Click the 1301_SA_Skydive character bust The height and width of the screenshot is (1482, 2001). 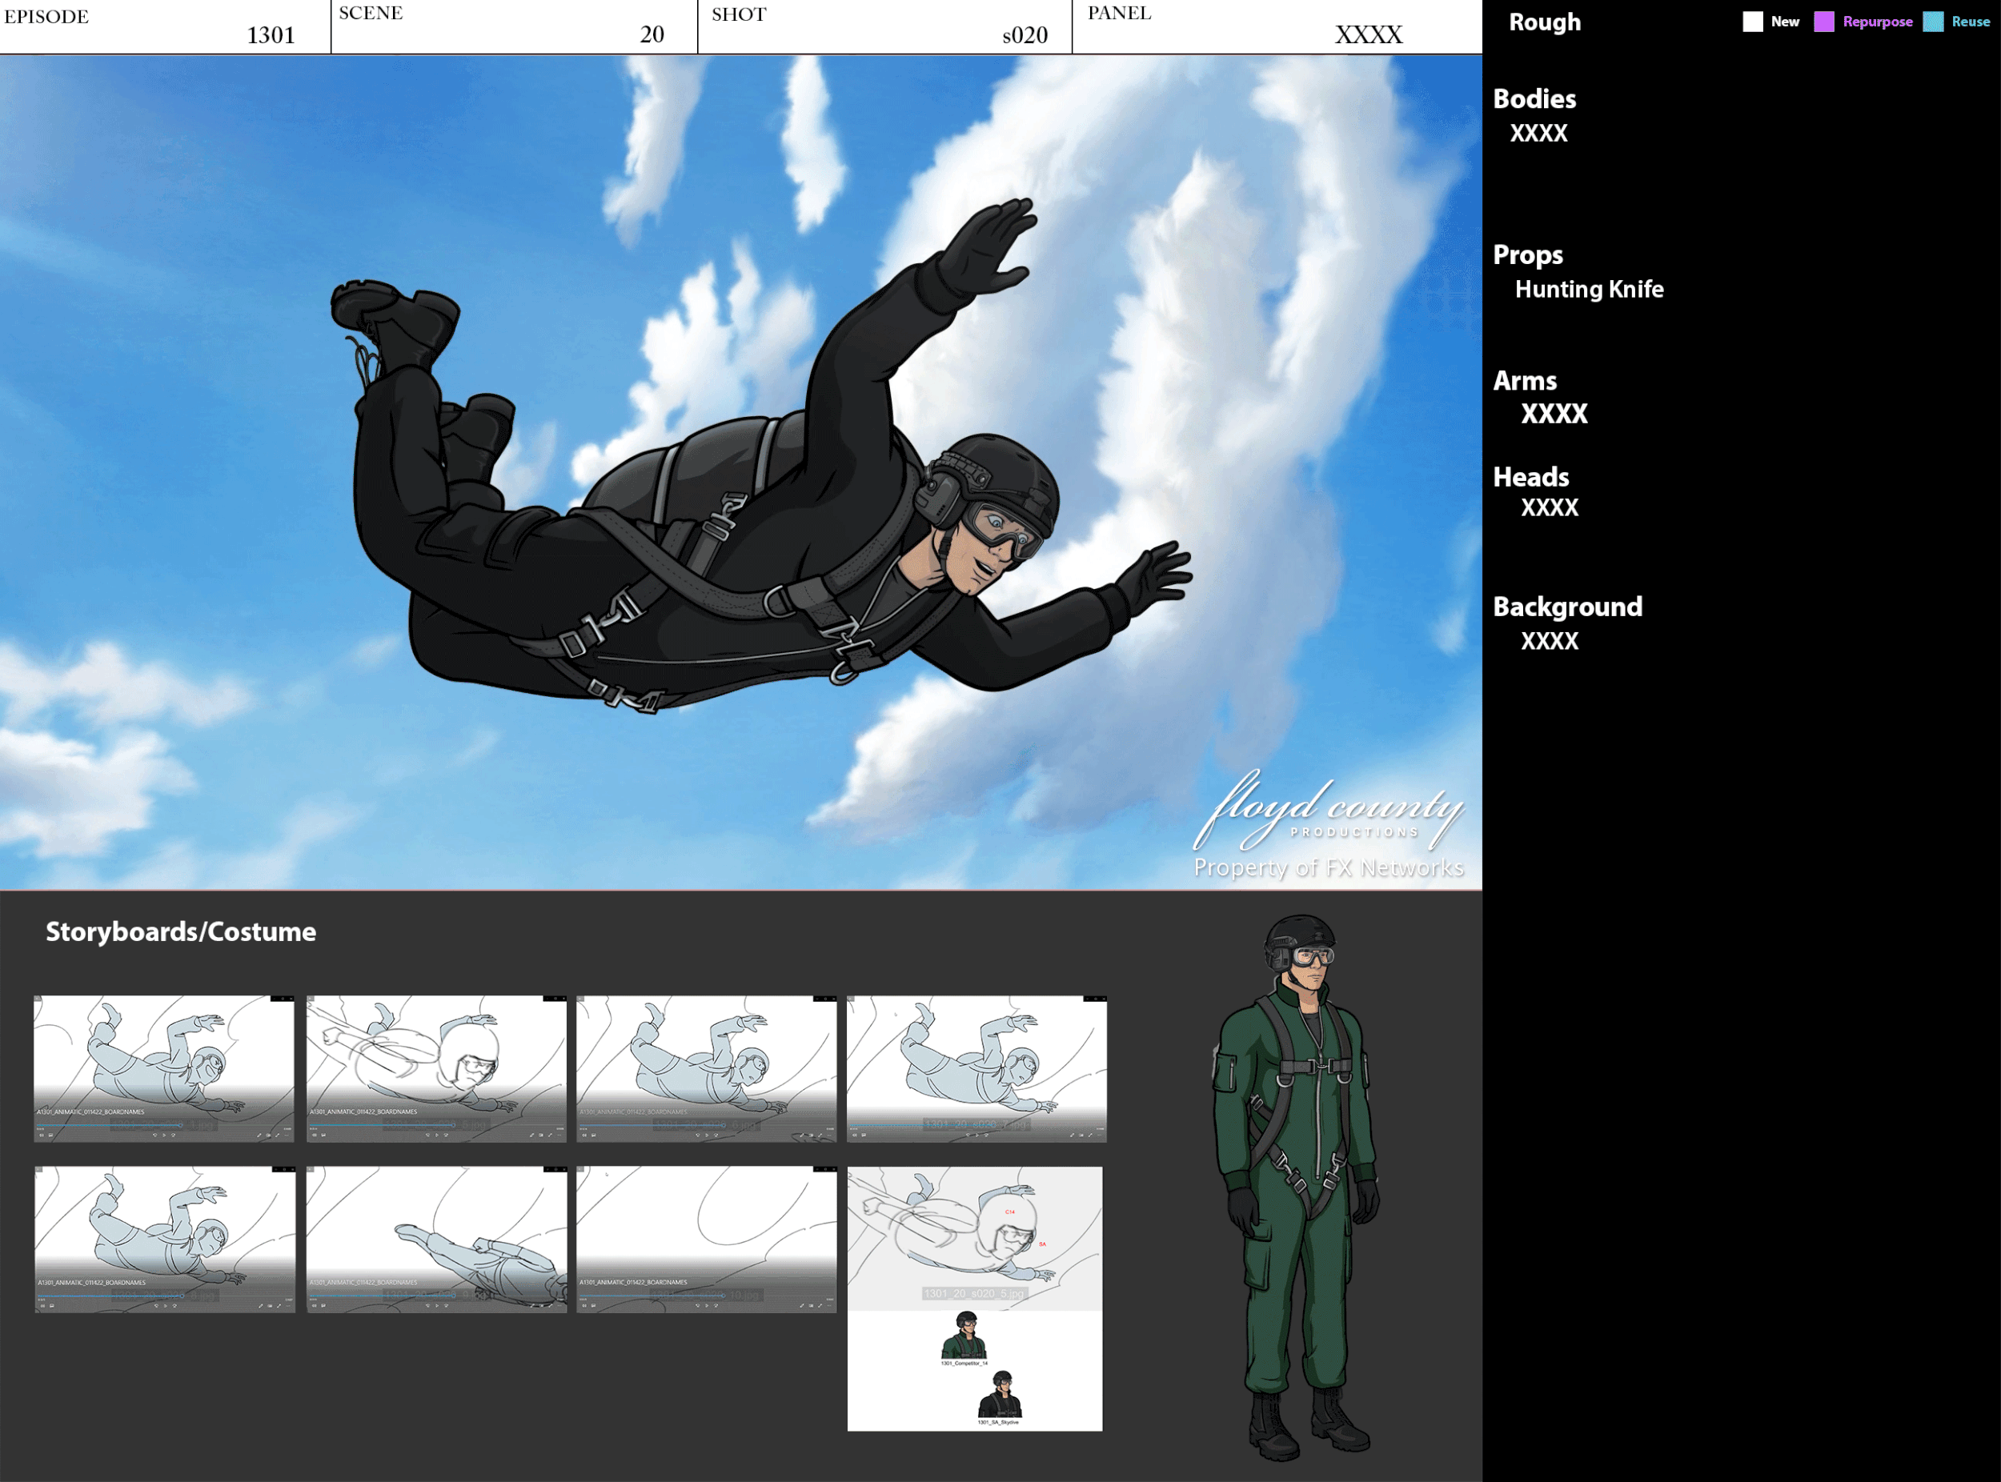[1000, 1394]
